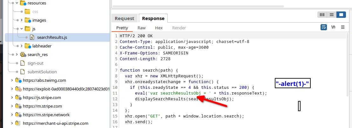Switch to the Hex view tab

[159, 28]
